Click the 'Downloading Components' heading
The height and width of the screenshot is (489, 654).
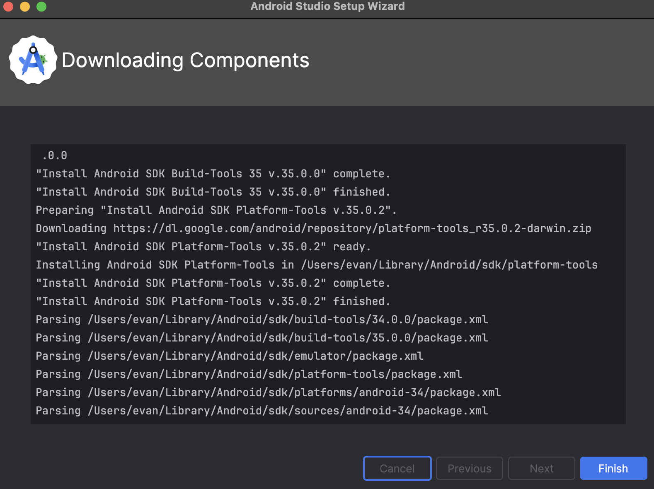tap(185, 61)
